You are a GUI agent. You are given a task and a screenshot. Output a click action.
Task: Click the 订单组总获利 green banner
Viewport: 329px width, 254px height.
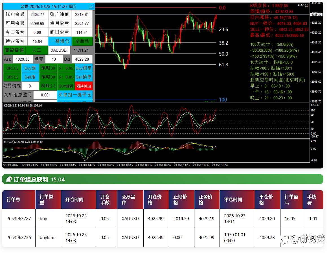[163, 179]
